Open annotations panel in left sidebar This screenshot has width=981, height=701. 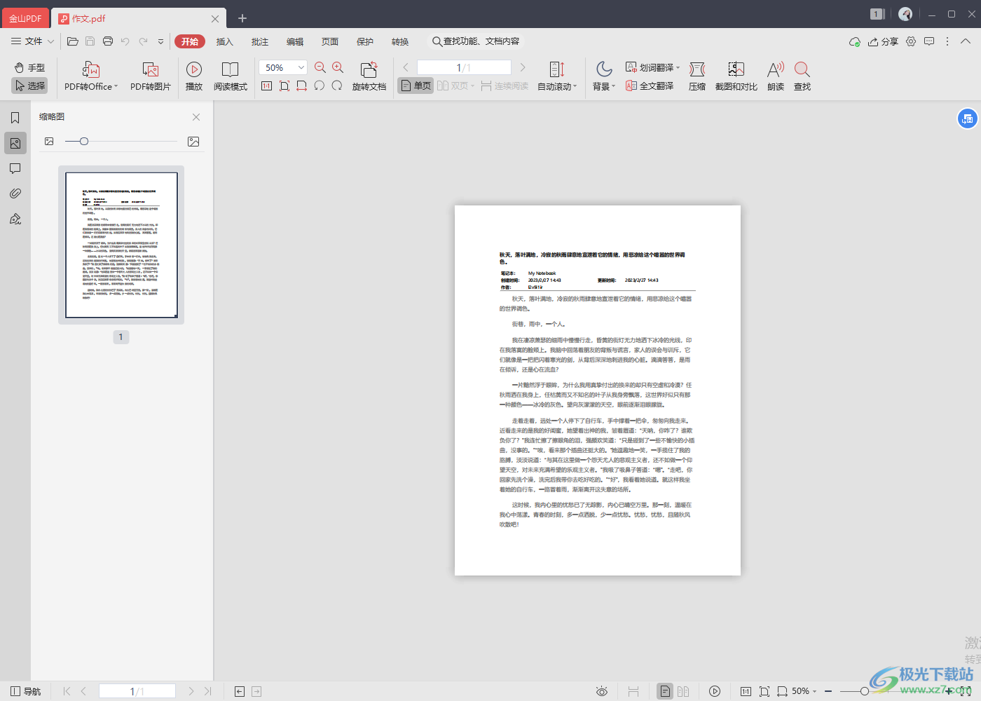tap(15, 168)
